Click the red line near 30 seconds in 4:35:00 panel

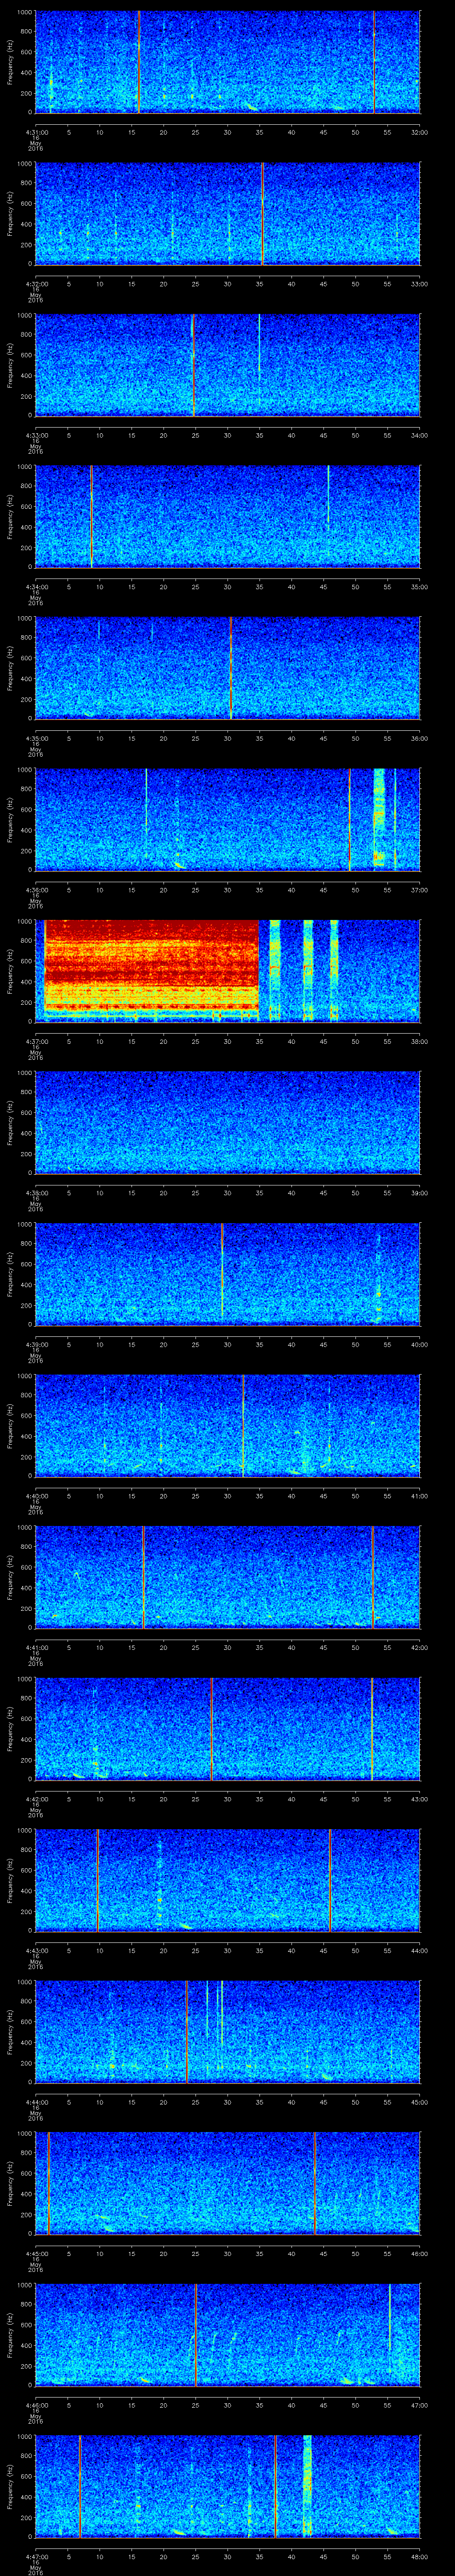click(230, 668)
